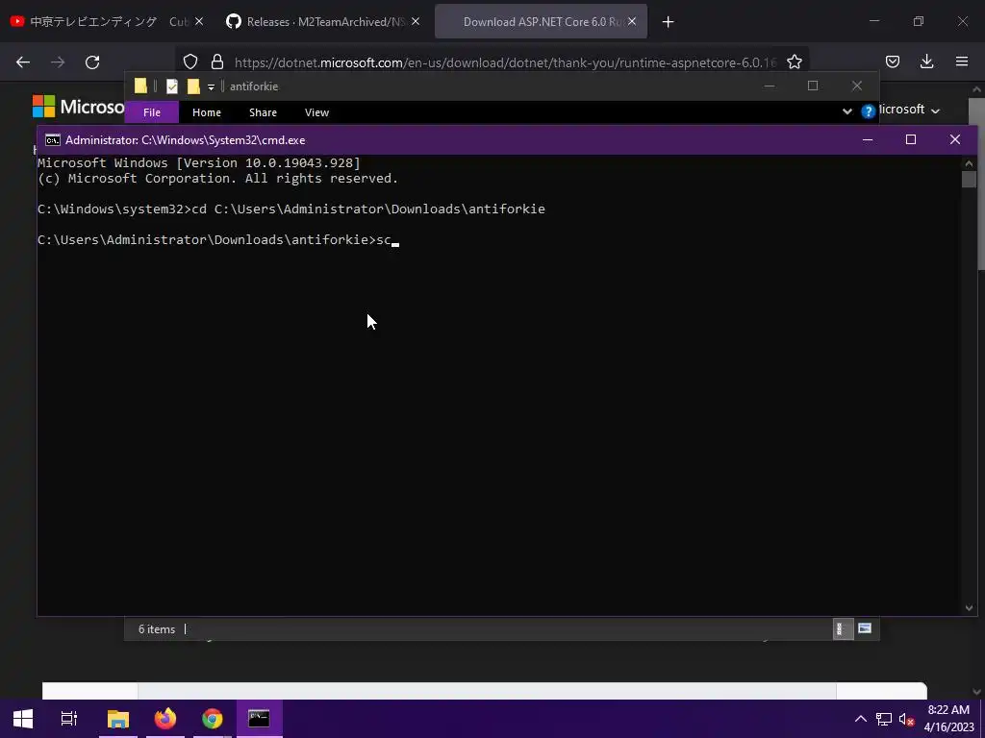The image size is (985, 738).
Task: Bookmark this page with the star
Action: click(795, 61)
